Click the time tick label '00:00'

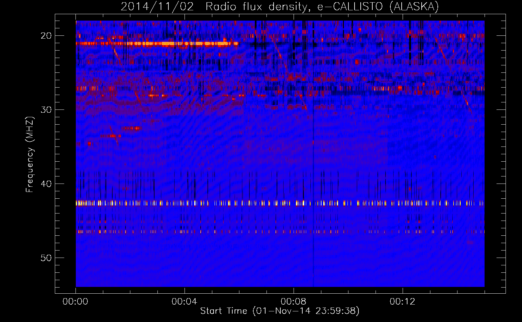[x=75, y=301]
